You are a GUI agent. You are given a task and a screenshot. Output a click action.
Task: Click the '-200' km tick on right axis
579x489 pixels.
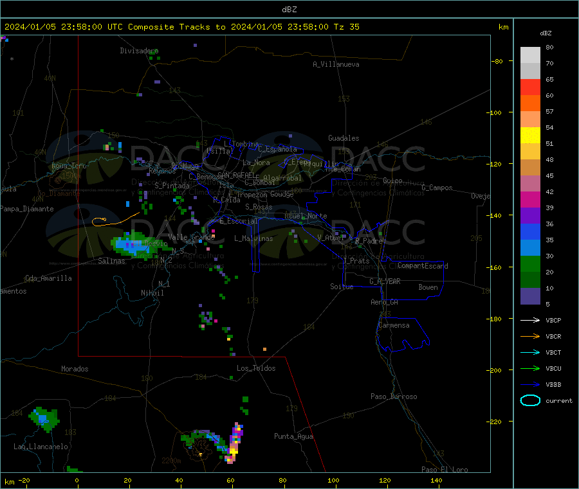(x=495, y=370)
